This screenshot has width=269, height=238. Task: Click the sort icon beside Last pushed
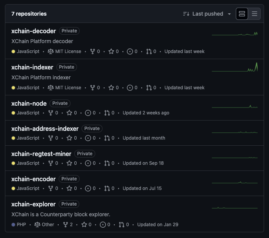pyautogui.click(x=186, y=14)
